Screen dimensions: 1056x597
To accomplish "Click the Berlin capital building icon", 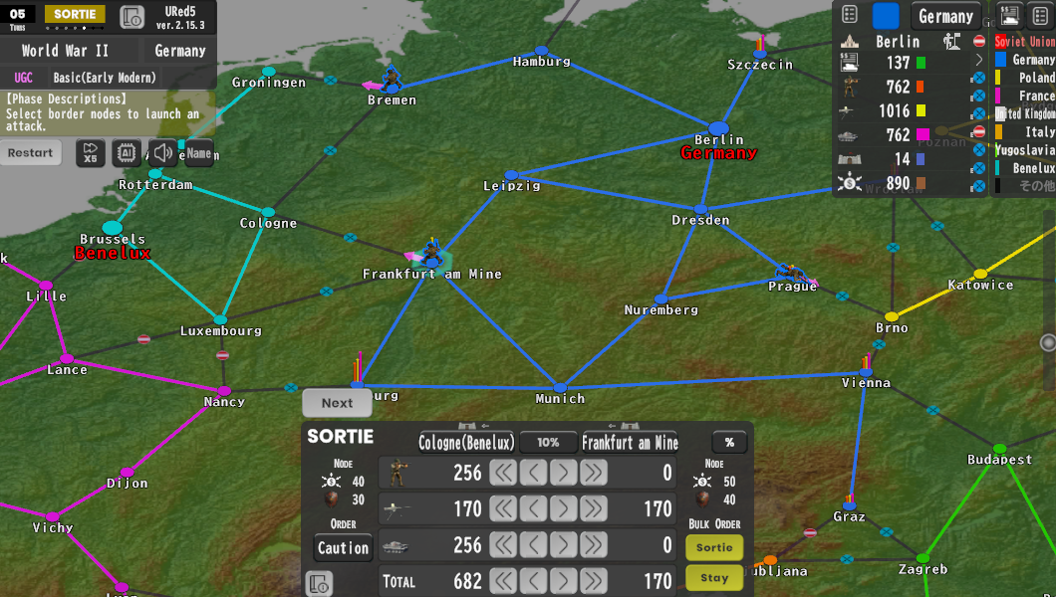I will click(x=849, y=42).
